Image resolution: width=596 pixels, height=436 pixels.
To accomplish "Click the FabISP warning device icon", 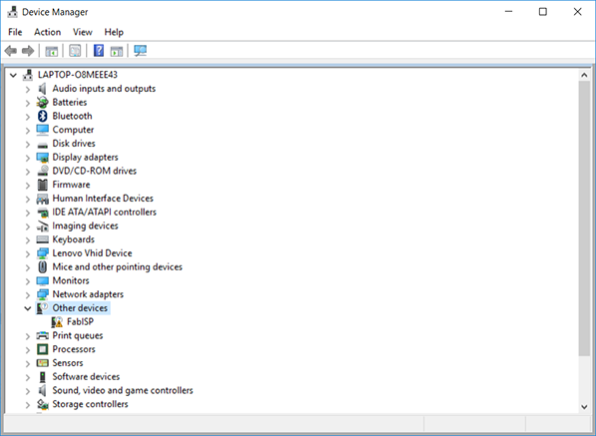I will coord(57,322).
